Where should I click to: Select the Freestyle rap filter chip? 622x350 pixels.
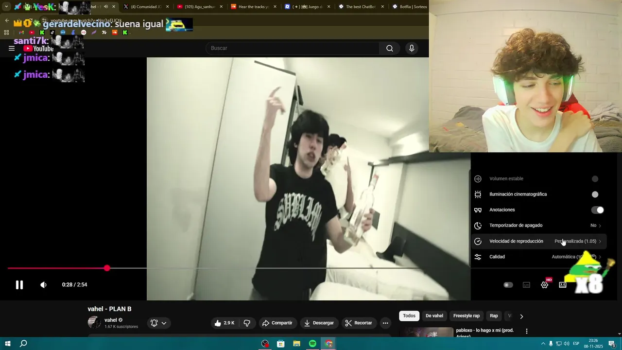tap(466, 316)
